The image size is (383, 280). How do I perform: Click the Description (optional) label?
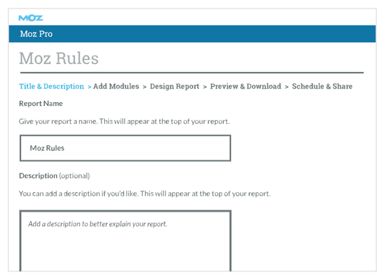(54, 176)
